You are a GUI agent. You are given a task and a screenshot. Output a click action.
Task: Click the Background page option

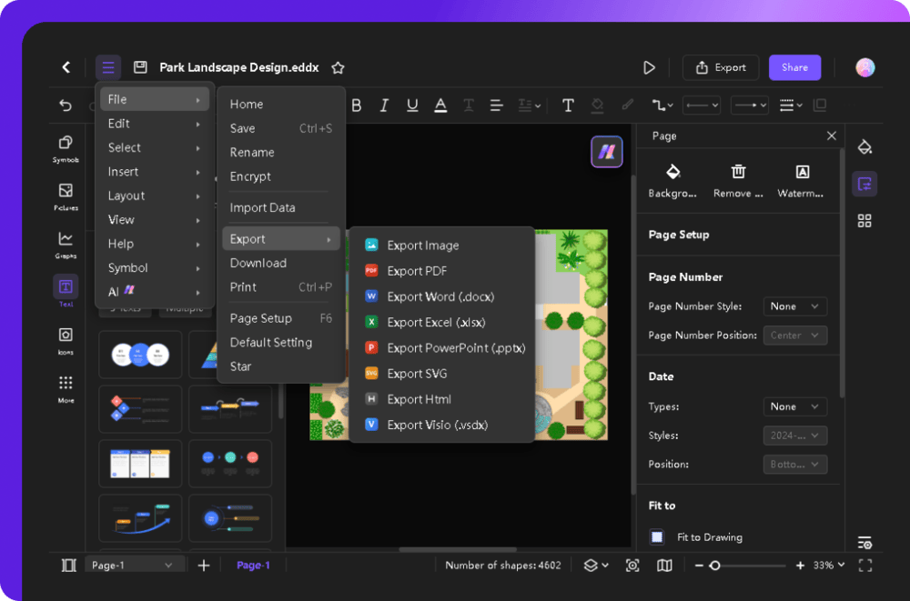tap(672, 181)
